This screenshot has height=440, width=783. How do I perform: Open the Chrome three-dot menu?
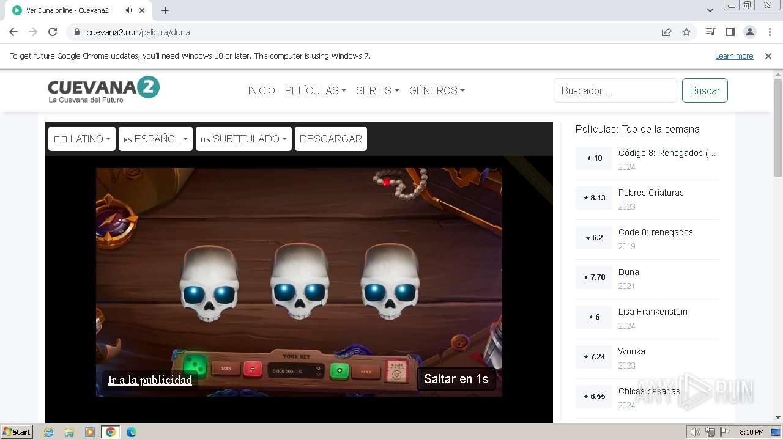pos(770,32)
